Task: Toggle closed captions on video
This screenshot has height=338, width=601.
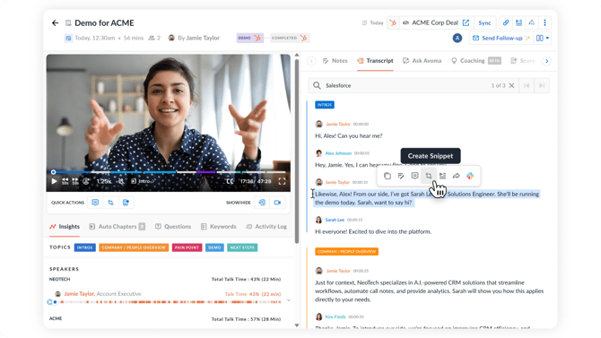Action: [230, 181]
